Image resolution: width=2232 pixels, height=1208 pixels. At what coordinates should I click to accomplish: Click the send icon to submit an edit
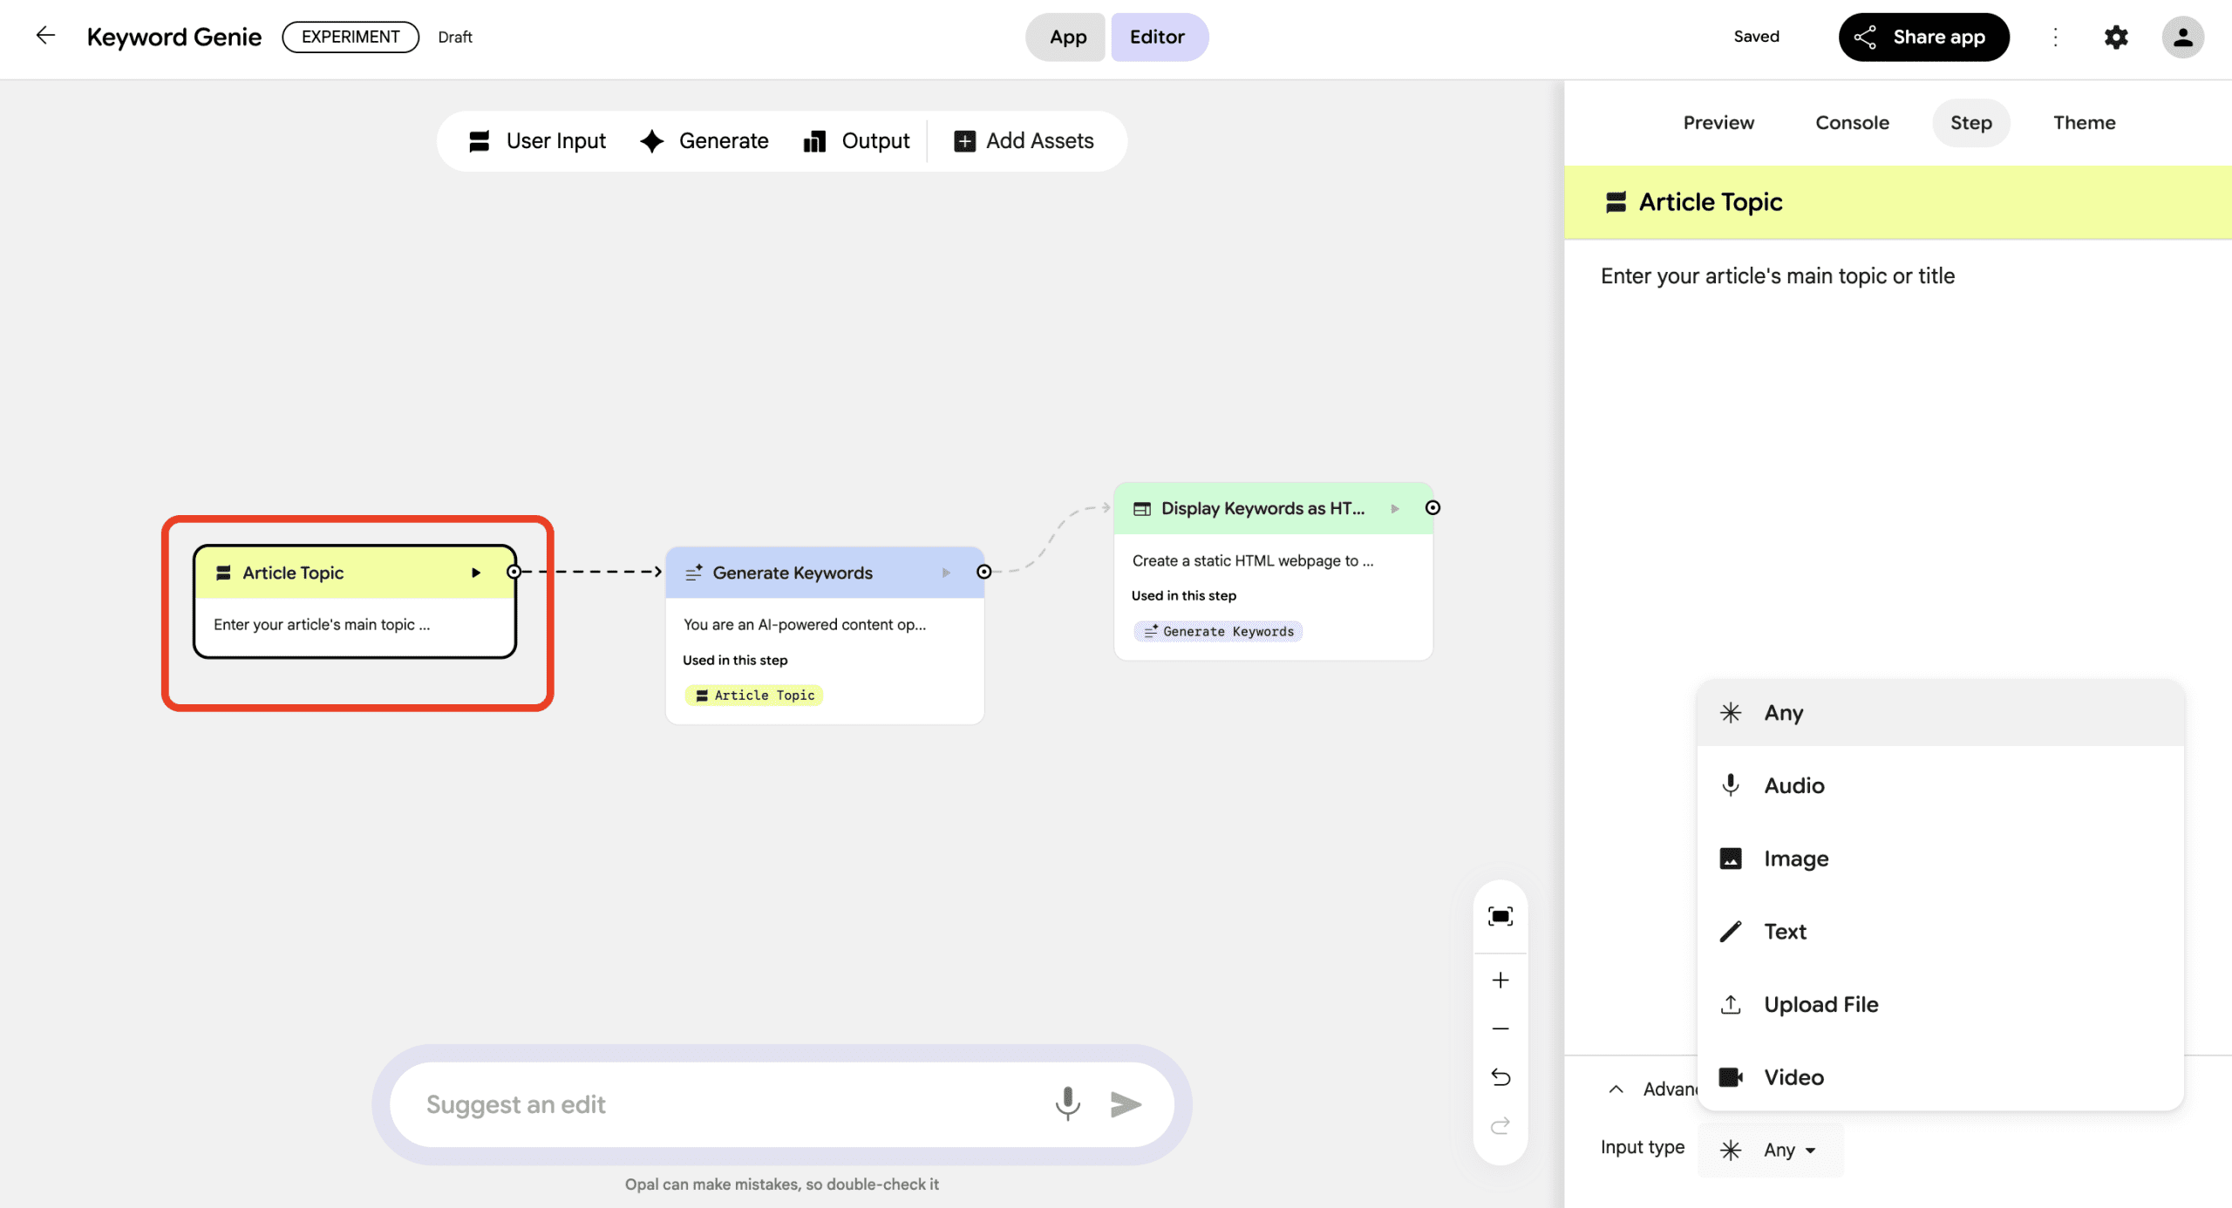1126,1103
